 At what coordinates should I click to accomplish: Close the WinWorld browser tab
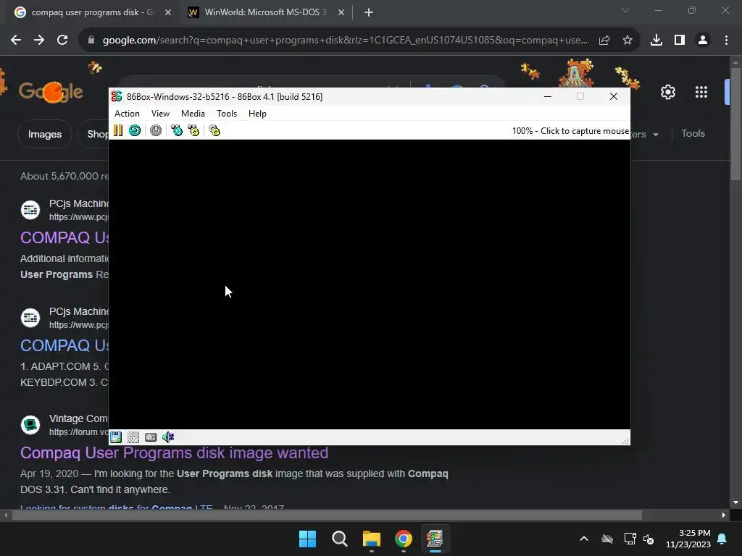[341, 13]
